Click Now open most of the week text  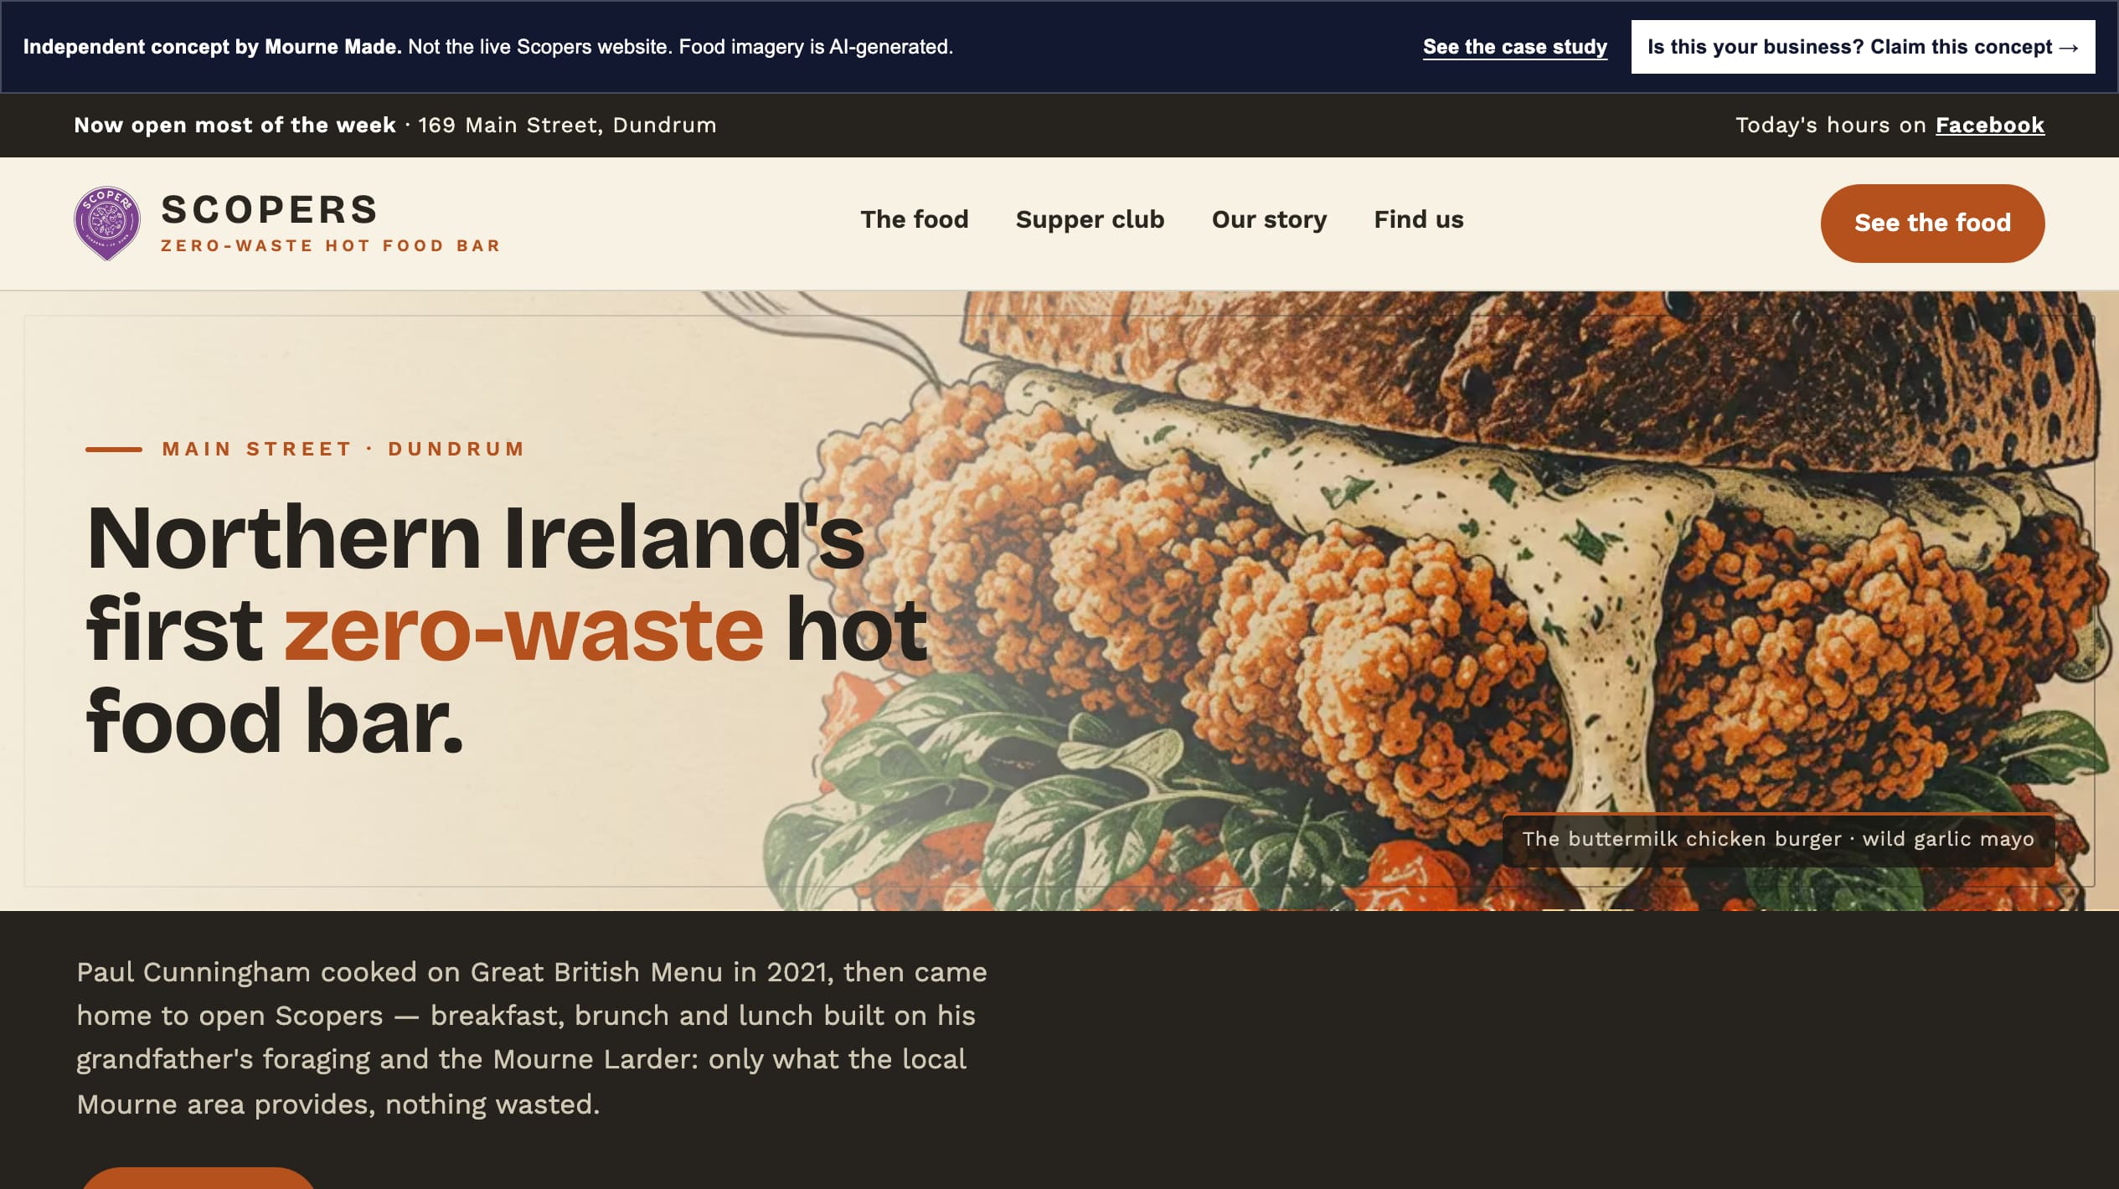pos(235,125)
